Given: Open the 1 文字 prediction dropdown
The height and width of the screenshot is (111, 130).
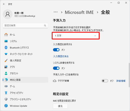Looking at the screenshot, I should point(76,36).
